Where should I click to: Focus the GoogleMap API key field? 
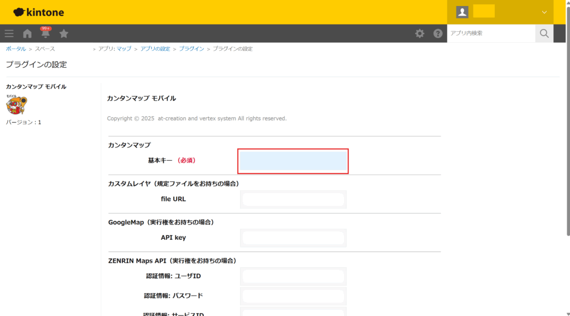(293, 238)
